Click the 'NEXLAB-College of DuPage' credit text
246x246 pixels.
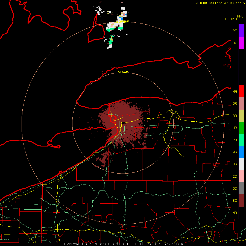[x=218, y=3]
